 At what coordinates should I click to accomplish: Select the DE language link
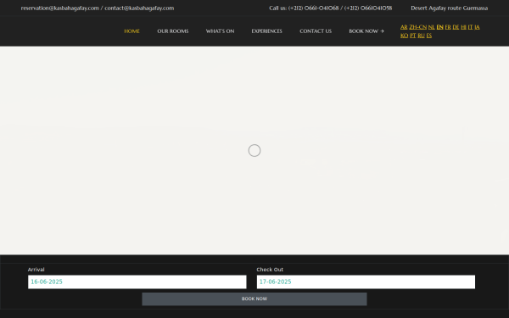[x=456, y=27]
